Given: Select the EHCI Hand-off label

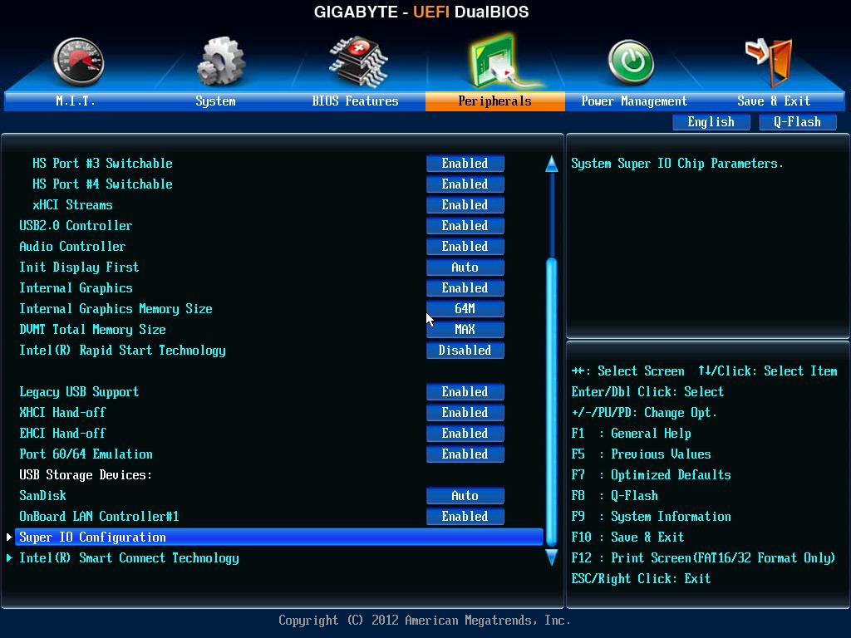Looking at the screenshot, I should pyautogui.click(x=62, y=434).
